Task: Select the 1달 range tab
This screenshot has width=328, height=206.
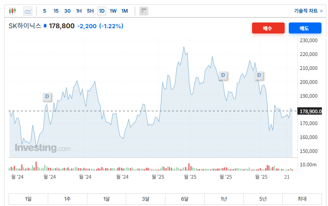Action: 107,199
